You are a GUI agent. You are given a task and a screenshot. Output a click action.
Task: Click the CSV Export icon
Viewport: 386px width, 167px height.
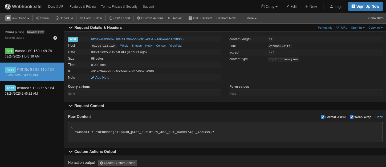[x=111, y=18]
